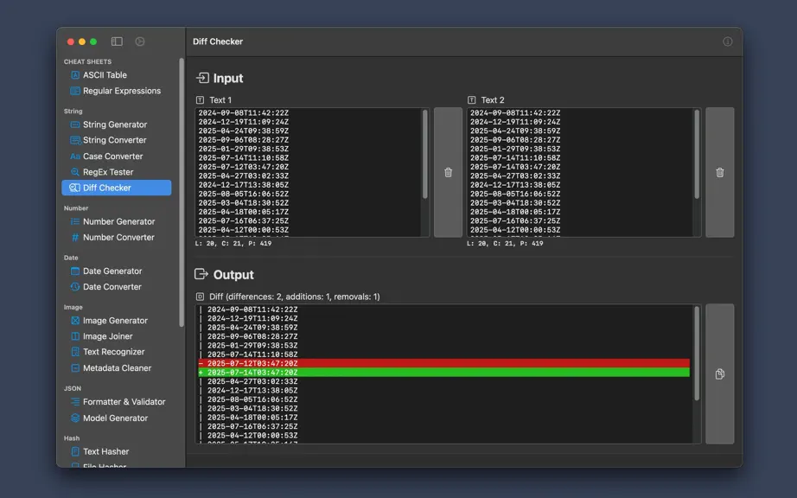Click the history clock icon in toolbar

tap(140, 41)
